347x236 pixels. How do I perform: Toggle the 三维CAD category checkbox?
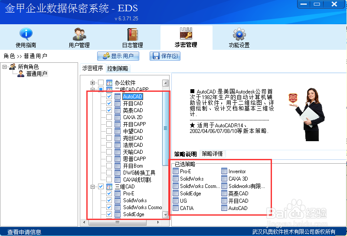101,187
